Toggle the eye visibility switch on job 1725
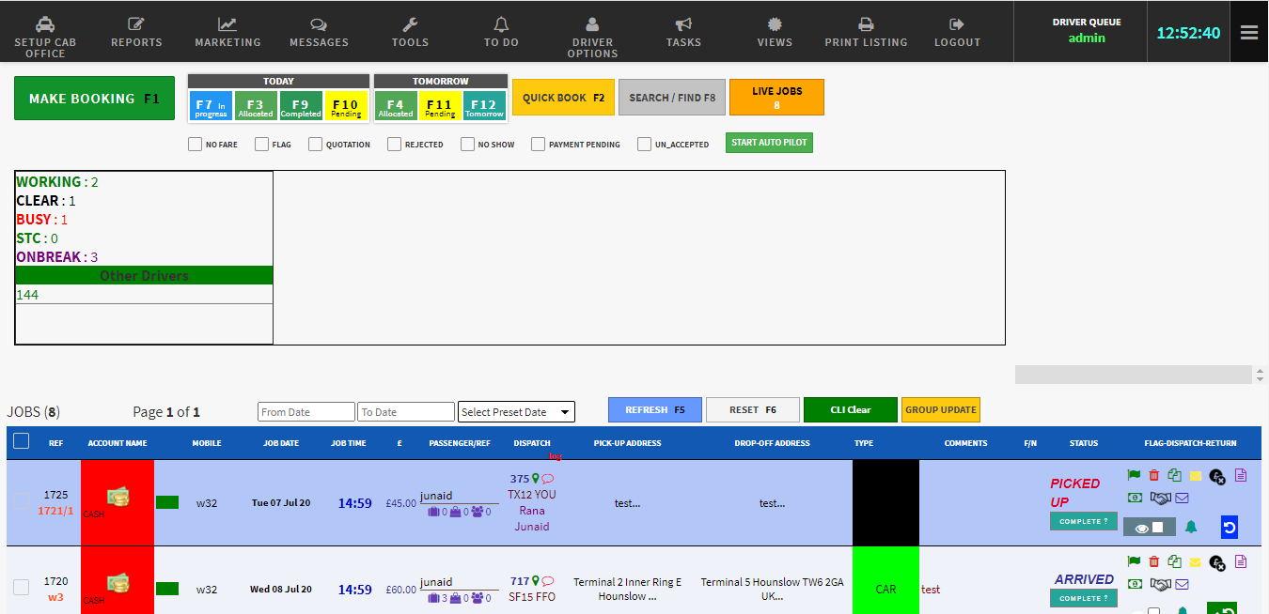The image size is (1269, 614). (1150, 527)
